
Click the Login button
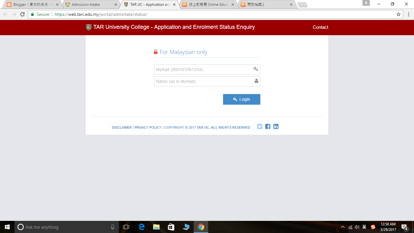pyautogui.click(x=242, y=99)
